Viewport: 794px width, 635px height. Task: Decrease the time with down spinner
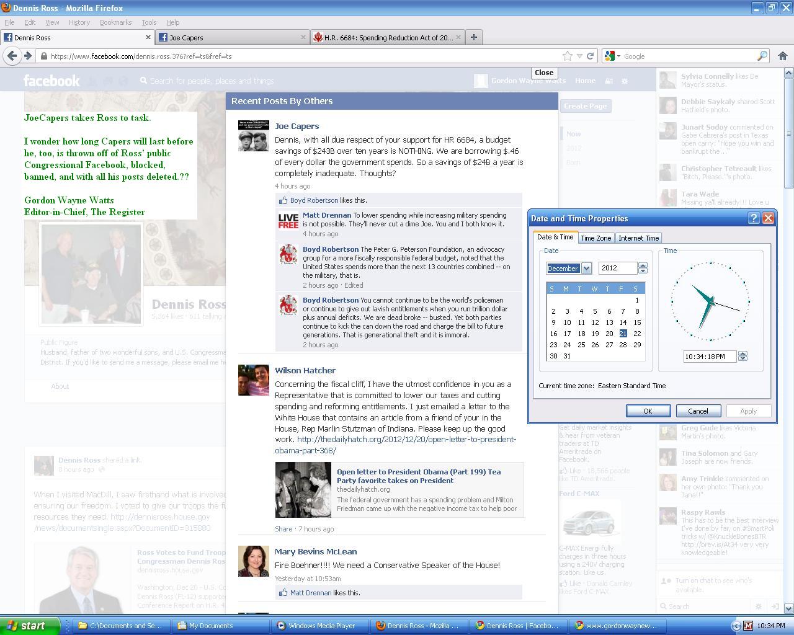tap(743, 359)
